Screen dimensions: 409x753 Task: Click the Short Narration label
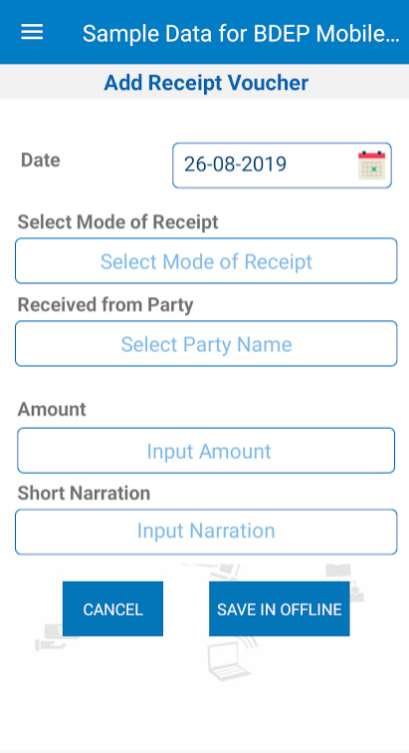coord(84,494)
